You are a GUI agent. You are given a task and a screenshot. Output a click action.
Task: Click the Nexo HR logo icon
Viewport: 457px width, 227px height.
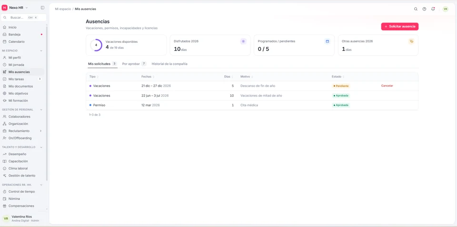(x=4, y=8)
